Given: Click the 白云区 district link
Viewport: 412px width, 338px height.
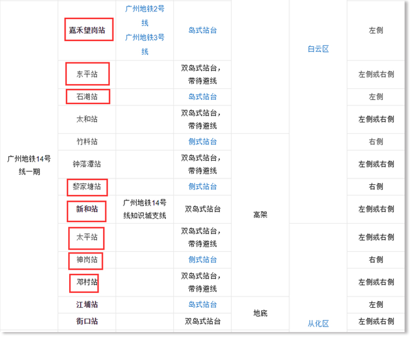Looking at the screenshot, I should (318, 49).
